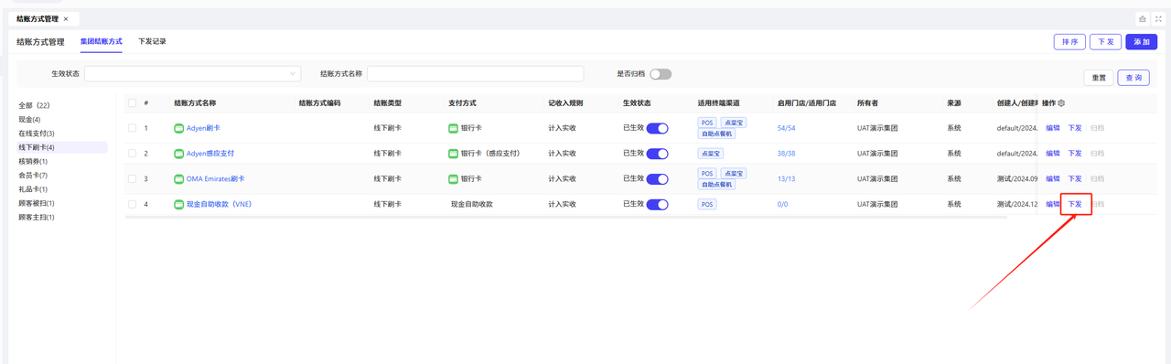Click 下发 link for 现金自助收款（VNE）

pyautogui.click(x=1075, y=204)
